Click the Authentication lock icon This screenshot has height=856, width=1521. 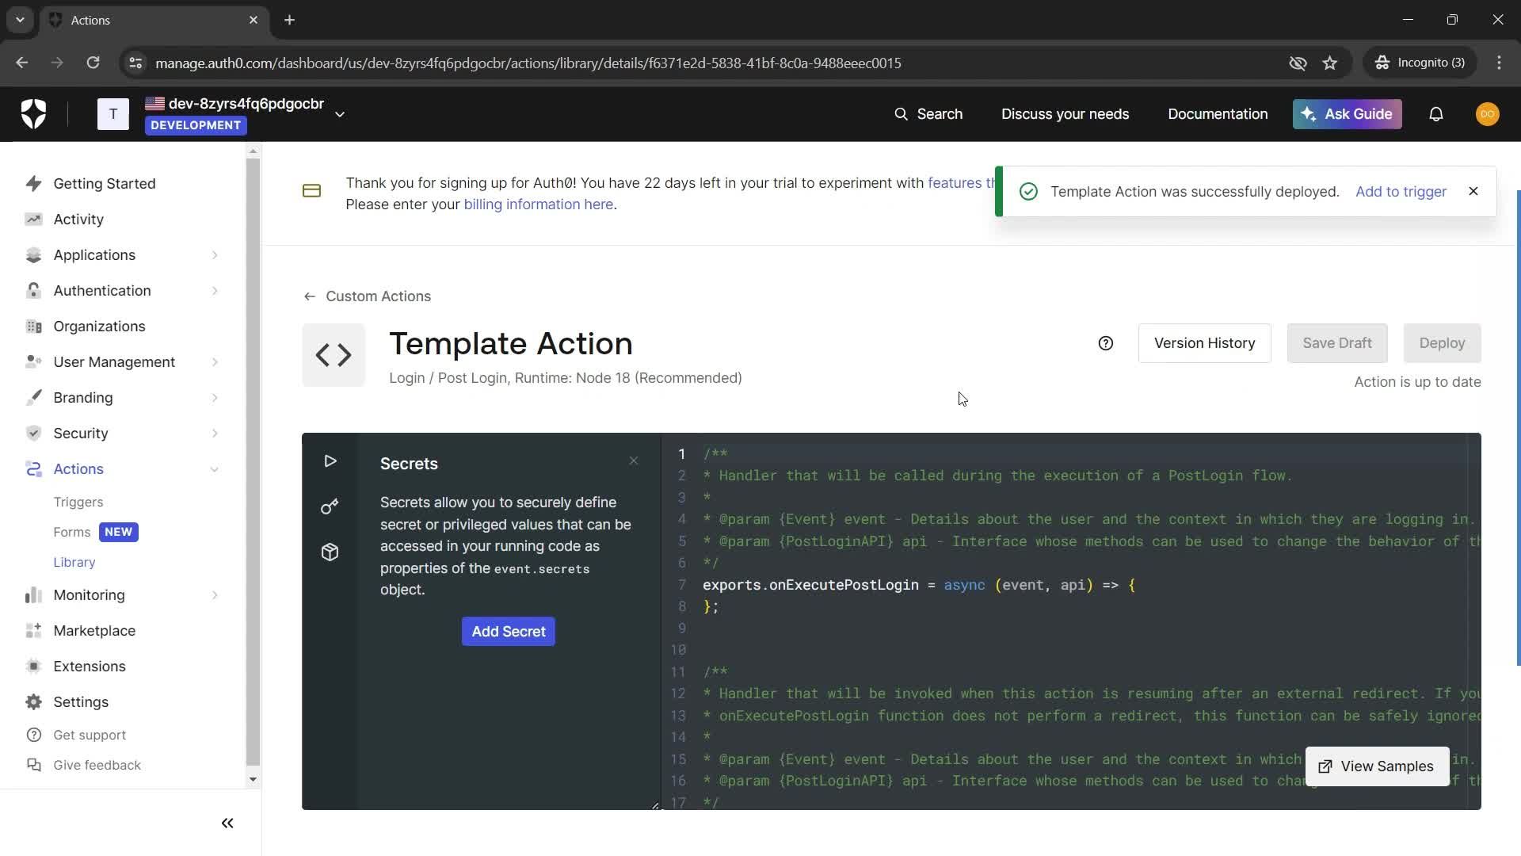pos(33,291)
